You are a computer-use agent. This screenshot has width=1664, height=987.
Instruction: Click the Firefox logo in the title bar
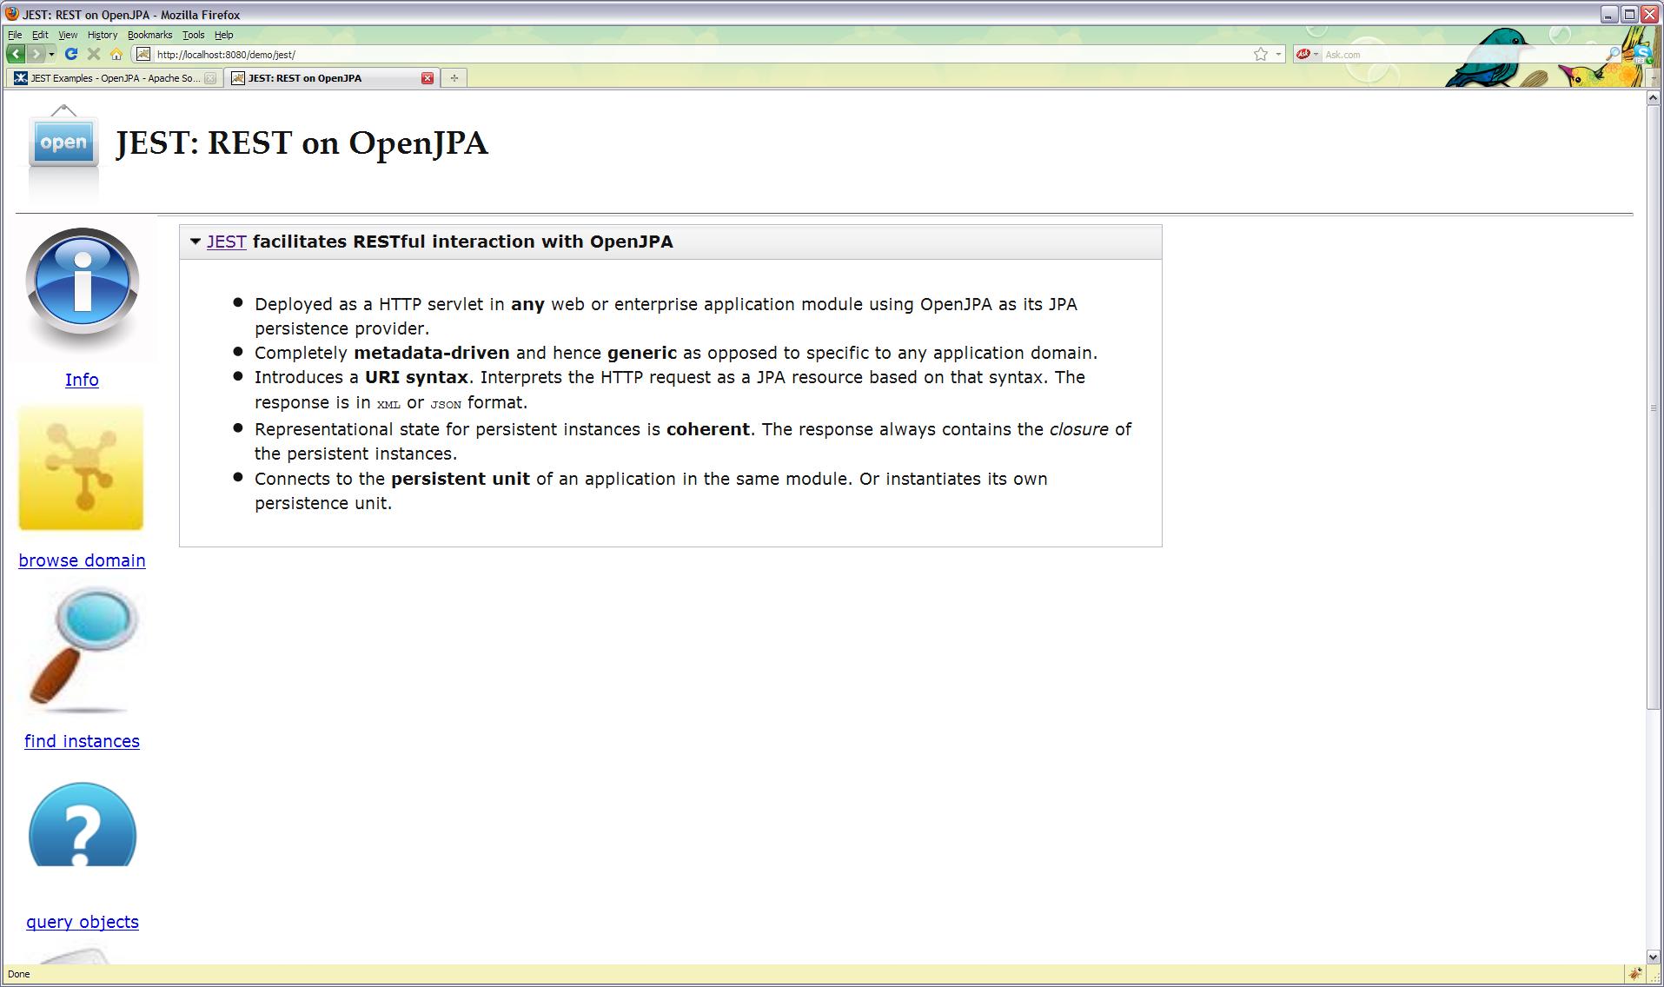12,14
